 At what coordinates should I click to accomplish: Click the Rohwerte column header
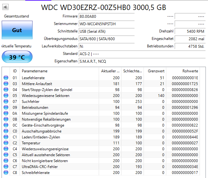click(183, 71)
